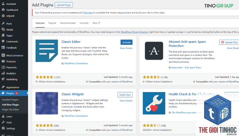
Task: Click the Health Check wrench-heart thumbnail
Action: pos(154,103)
